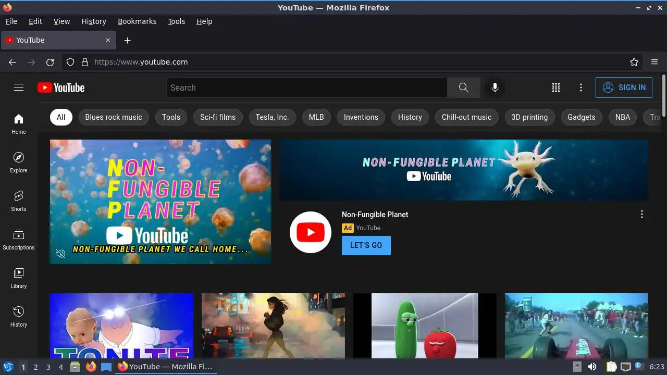Switch to workspace 2 in taskbar
The image size is (667, 375).
(35, 367)
